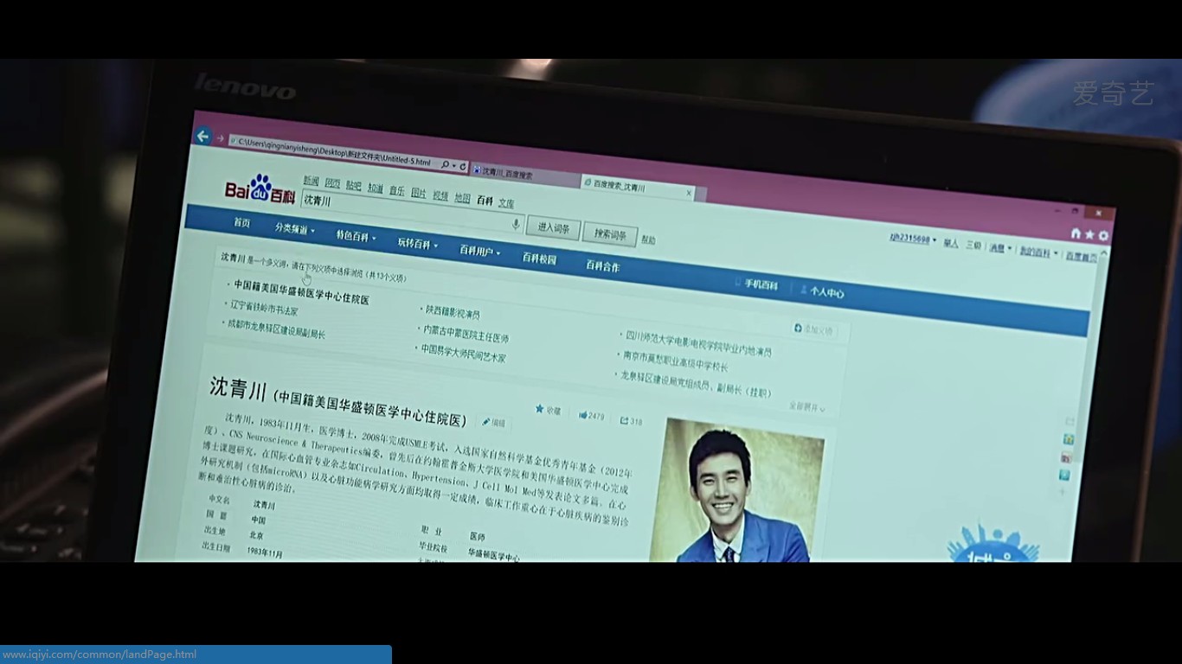
Task: Open the 新闻 link above the search box
Action: 311,180
